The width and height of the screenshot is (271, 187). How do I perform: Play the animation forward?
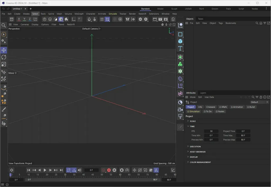[45, 170]
